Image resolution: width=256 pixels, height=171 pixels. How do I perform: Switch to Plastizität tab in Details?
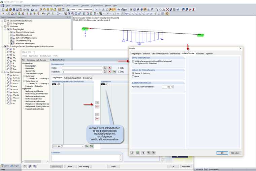click(x=200, y=53)
